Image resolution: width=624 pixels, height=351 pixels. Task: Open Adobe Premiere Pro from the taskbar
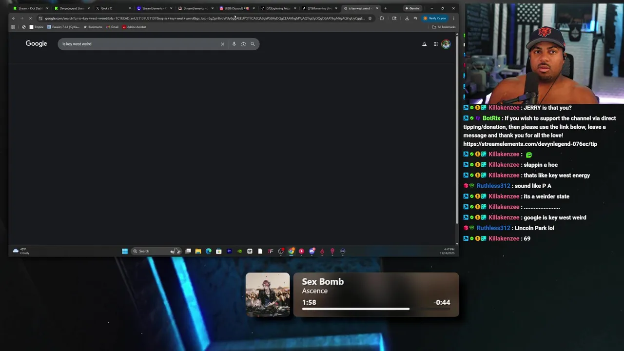(229, 251)
